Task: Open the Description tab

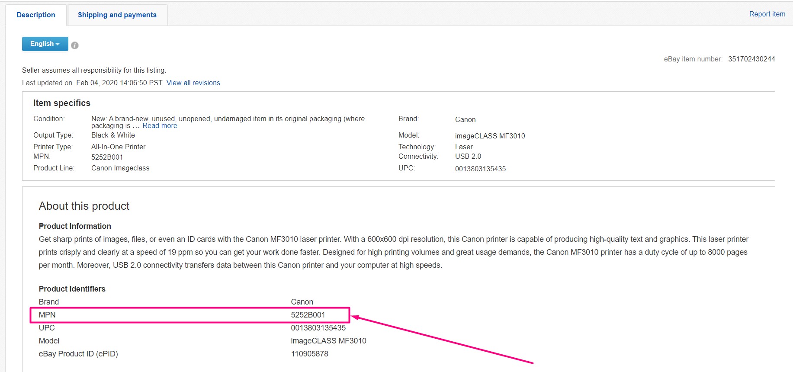Action: (36, 15)
